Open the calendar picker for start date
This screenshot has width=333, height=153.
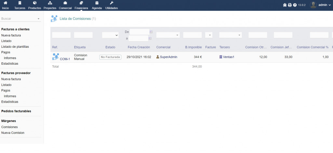pyautogui.click(x=151, y=32)
